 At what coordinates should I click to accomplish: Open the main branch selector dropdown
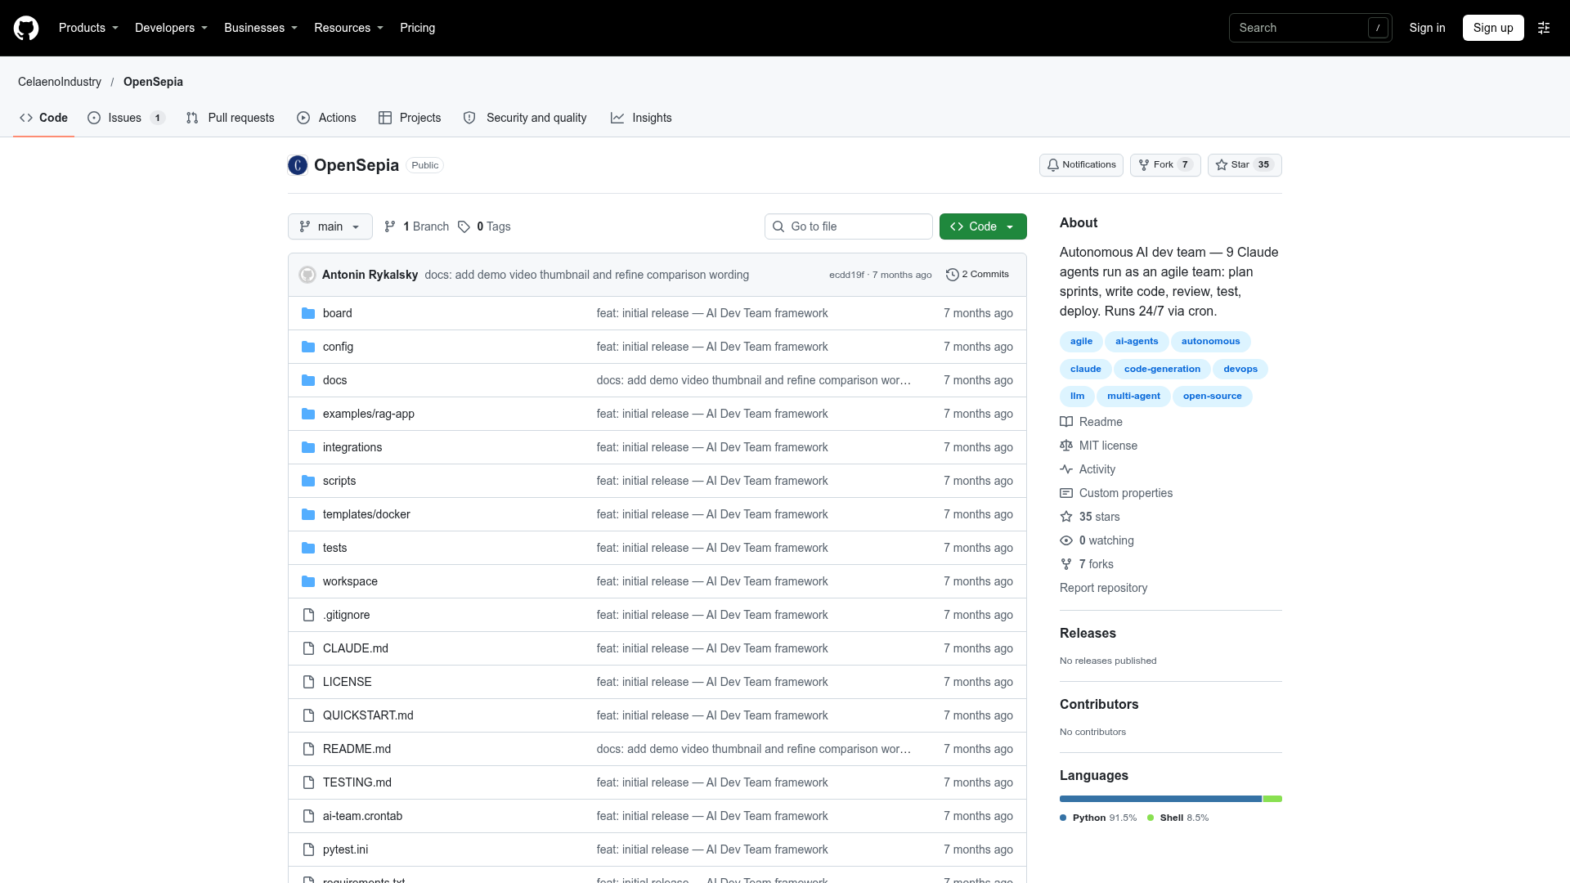330,226
